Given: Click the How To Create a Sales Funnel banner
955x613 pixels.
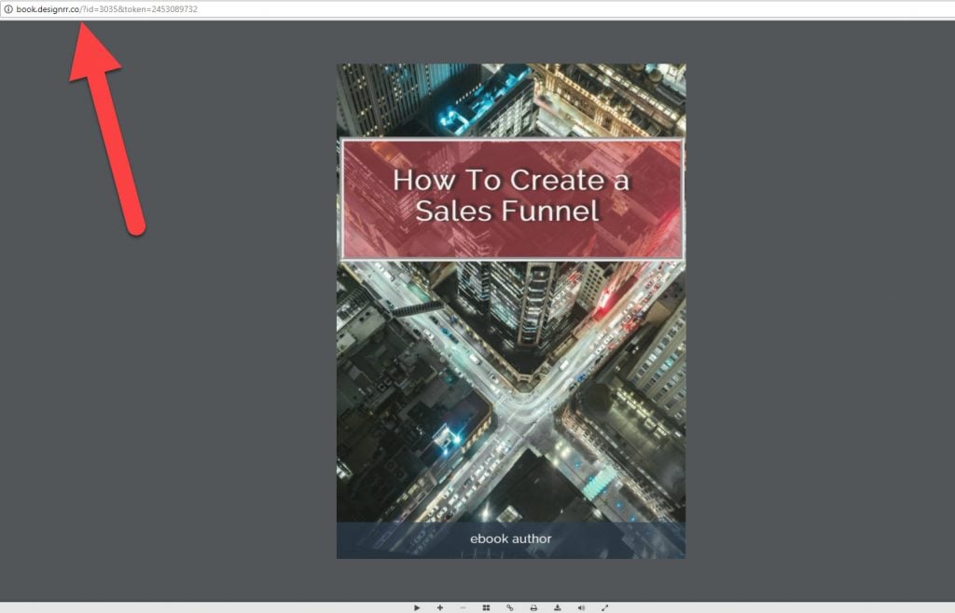Looking at the screenshot, I should point(513,198).
